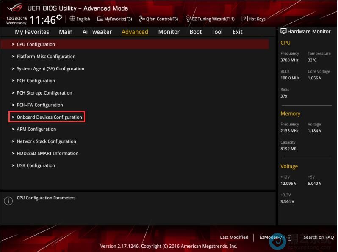Click BCLK value 100.0 MHz
The width and height of the screenshot is (338, 252).
pos(290,78)
